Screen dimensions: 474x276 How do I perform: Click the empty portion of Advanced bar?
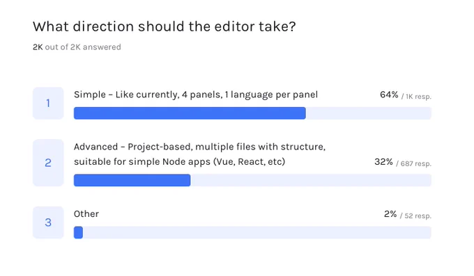click(x=311, y=180)
